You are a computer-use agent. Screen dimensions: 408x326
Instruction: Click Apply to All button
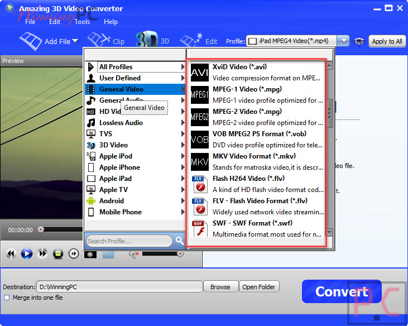click(x=387, y=41)
